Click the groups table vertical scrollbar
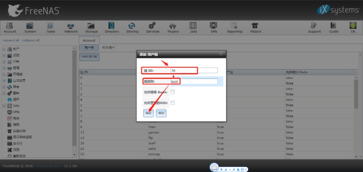 (x=356, y=94)
